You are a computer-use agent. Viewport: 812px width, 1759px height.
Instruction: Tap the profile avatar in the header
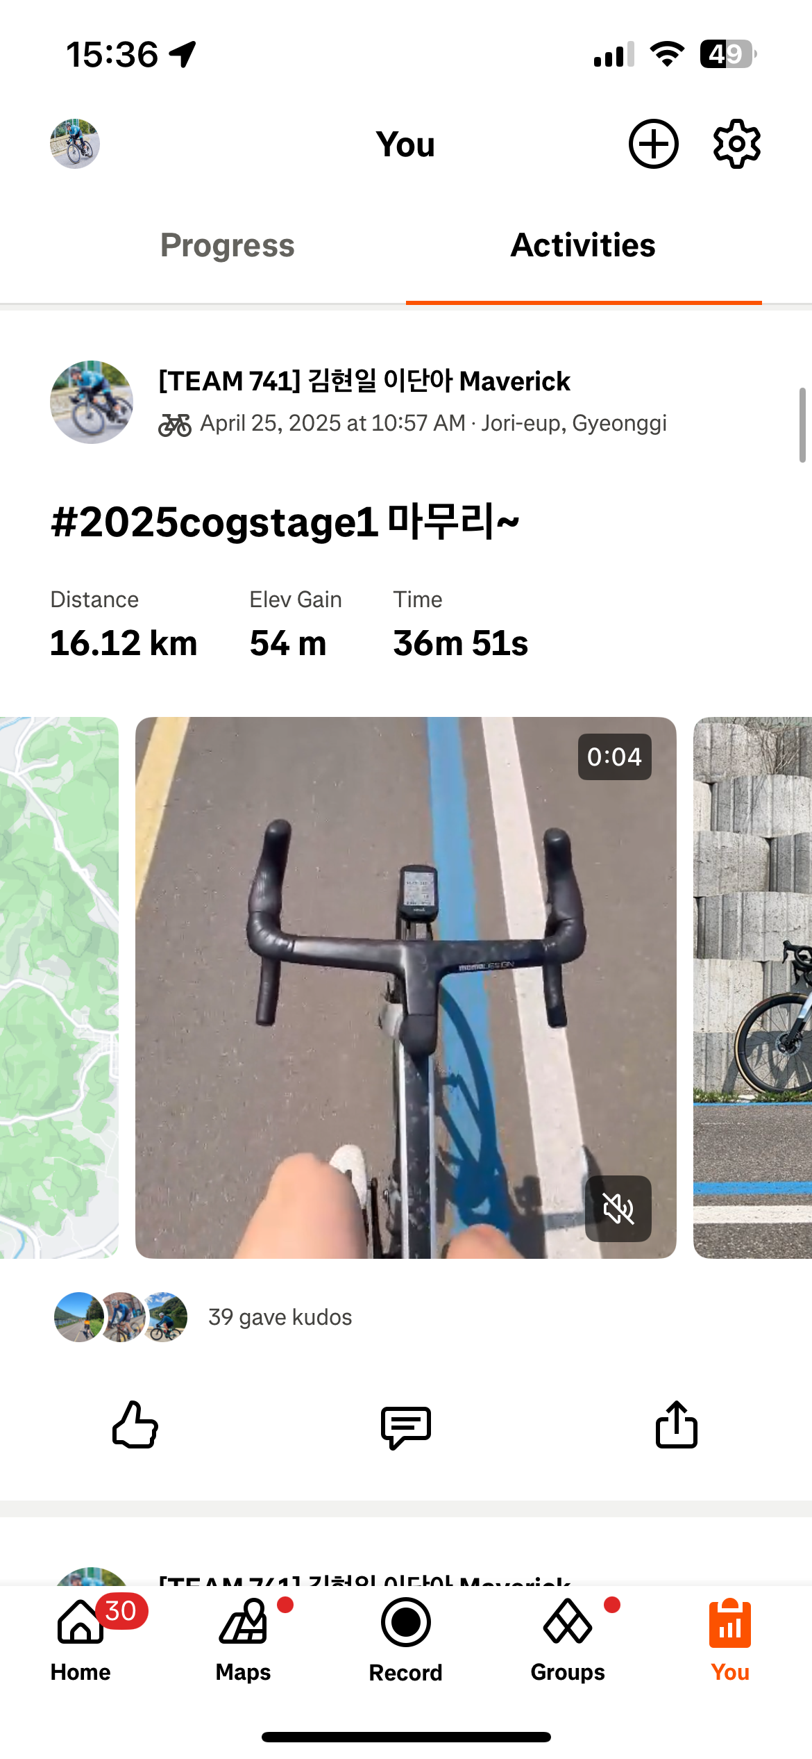(75, 144)
